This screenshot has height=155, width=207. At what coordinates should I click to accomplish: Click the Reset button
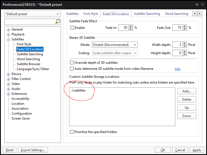[9, 150]
